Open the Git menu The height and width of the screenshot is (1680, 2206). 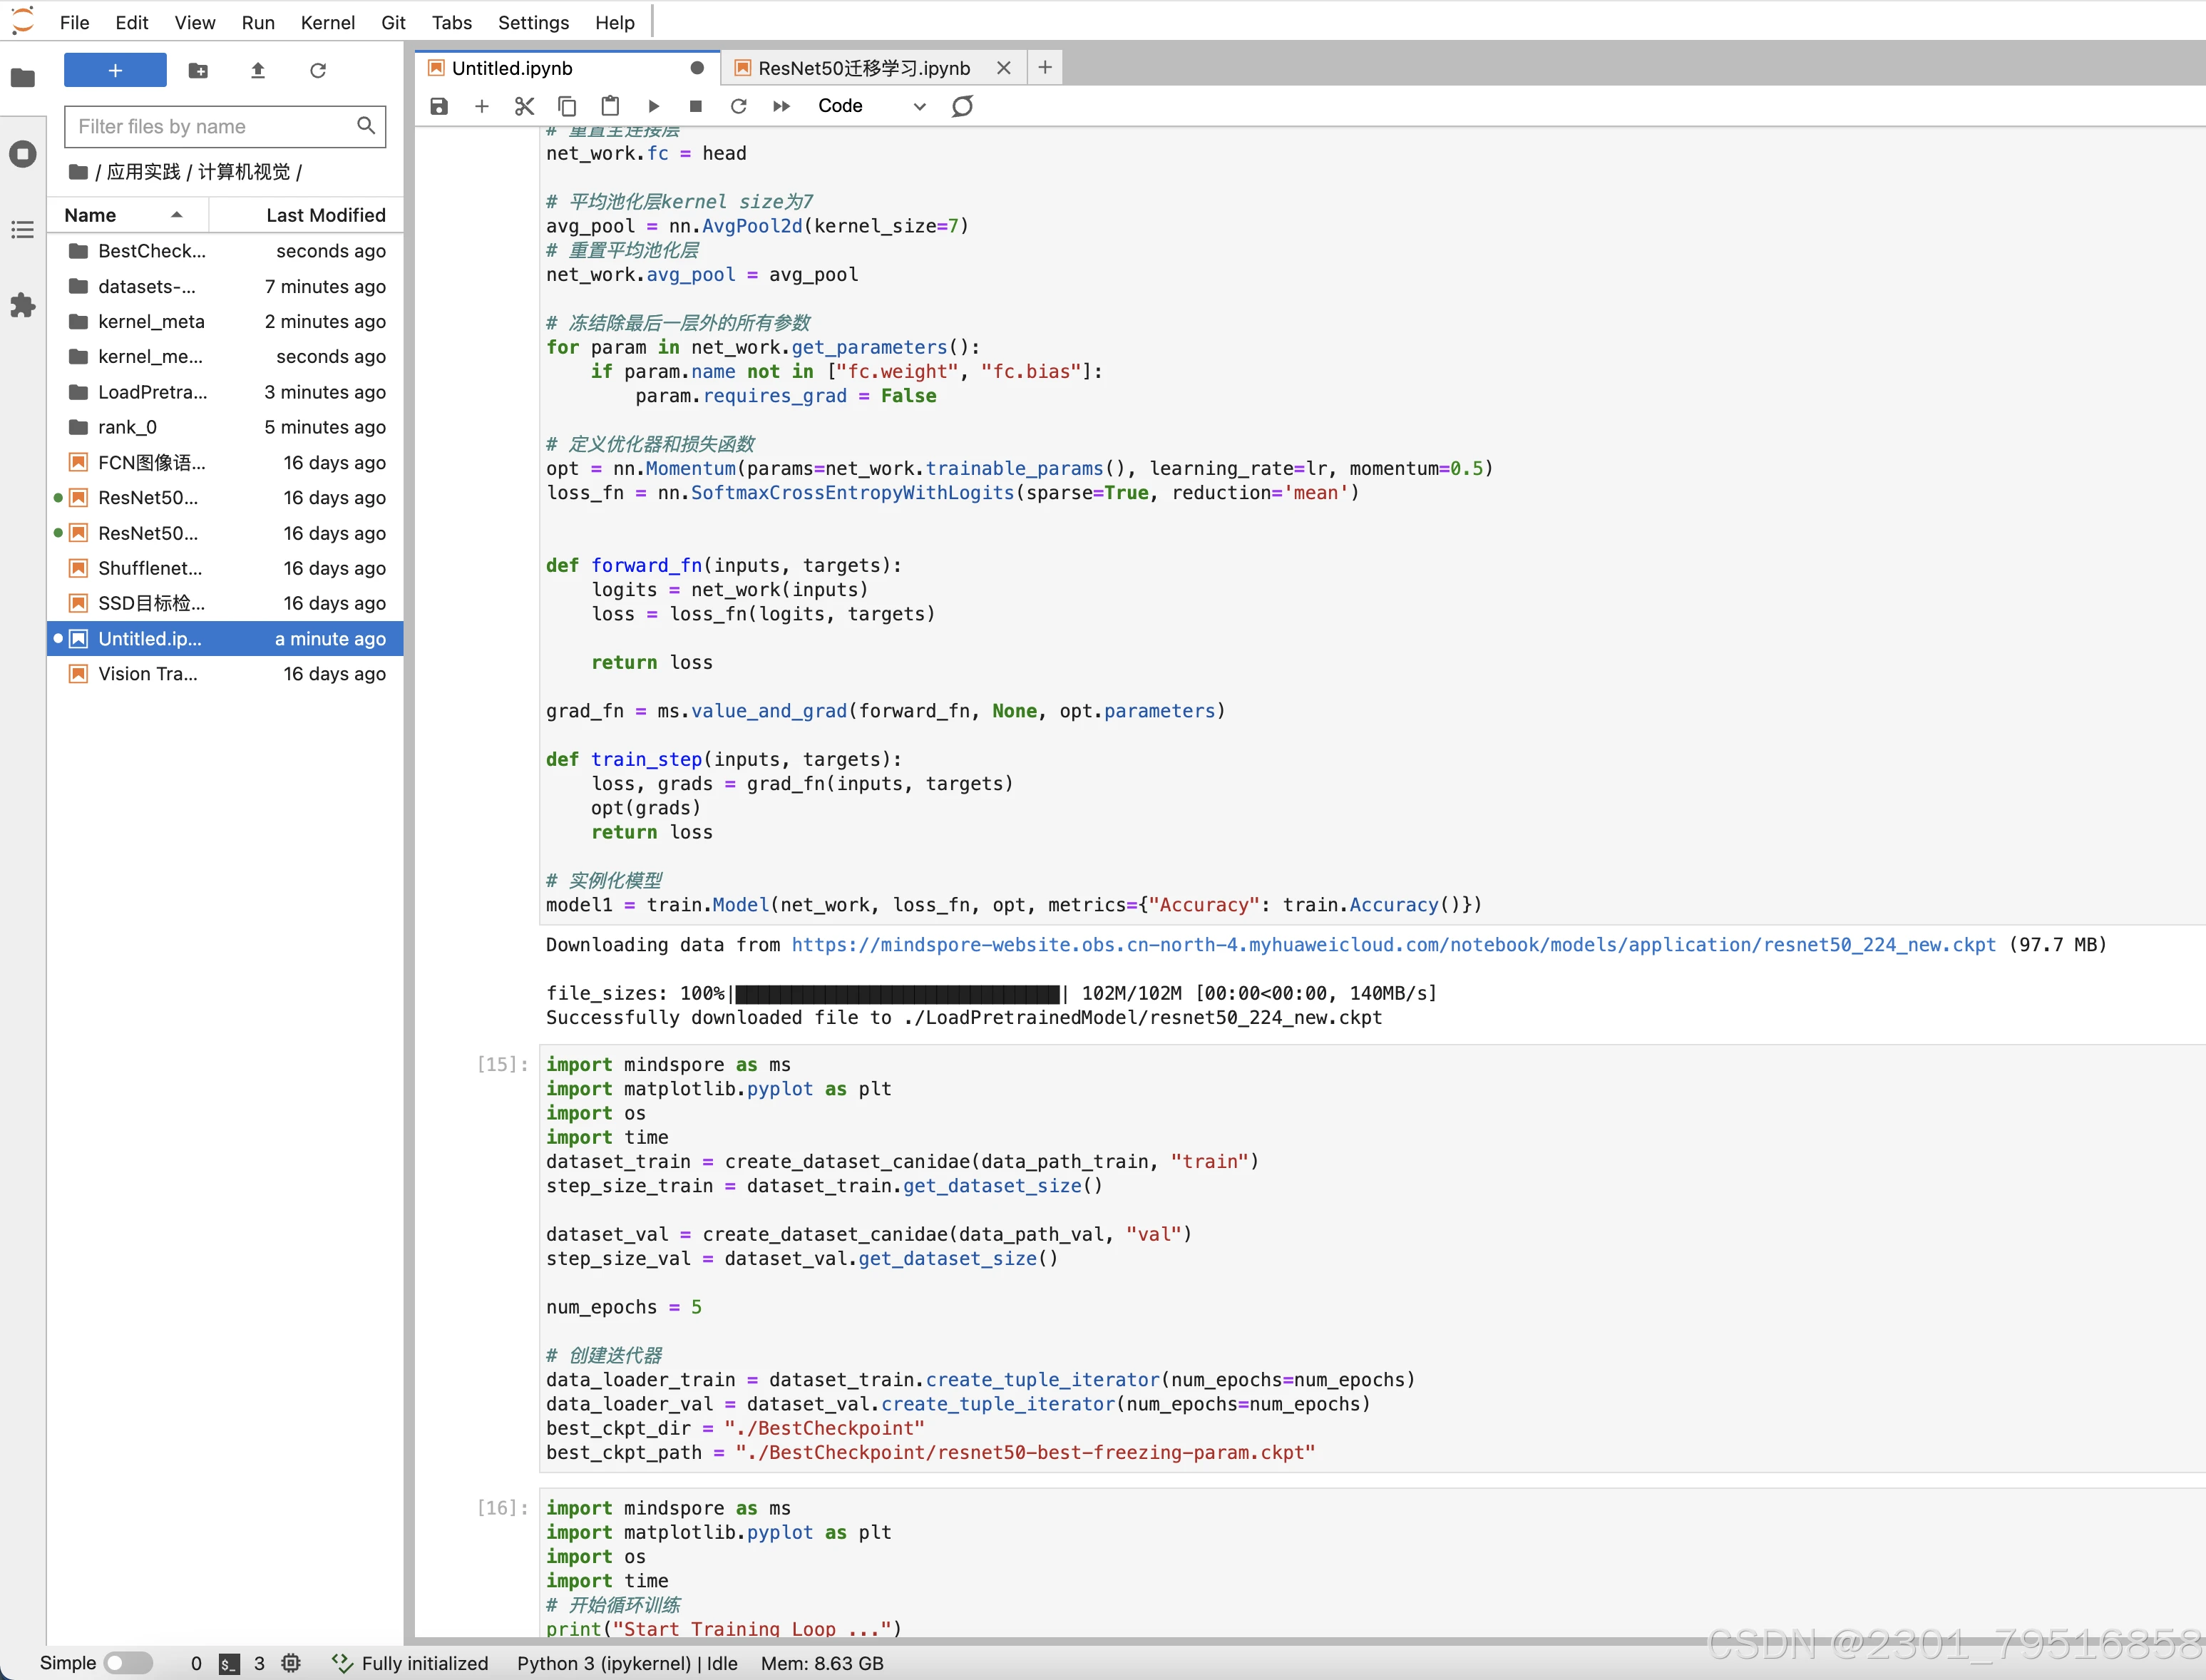click(393, 22)
